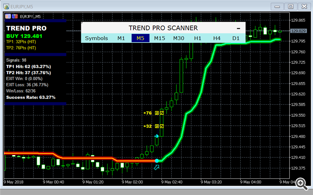Close the EURJPY,M5 chart window
This screenshot has width=313, height=195.
[304, 7]
